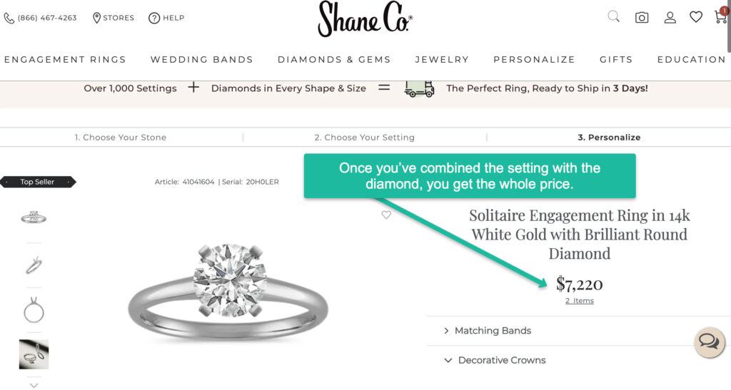This screenshot has height=390, width=731.
Task: Open the Engagement Rings menu
Action: (65, 60)
